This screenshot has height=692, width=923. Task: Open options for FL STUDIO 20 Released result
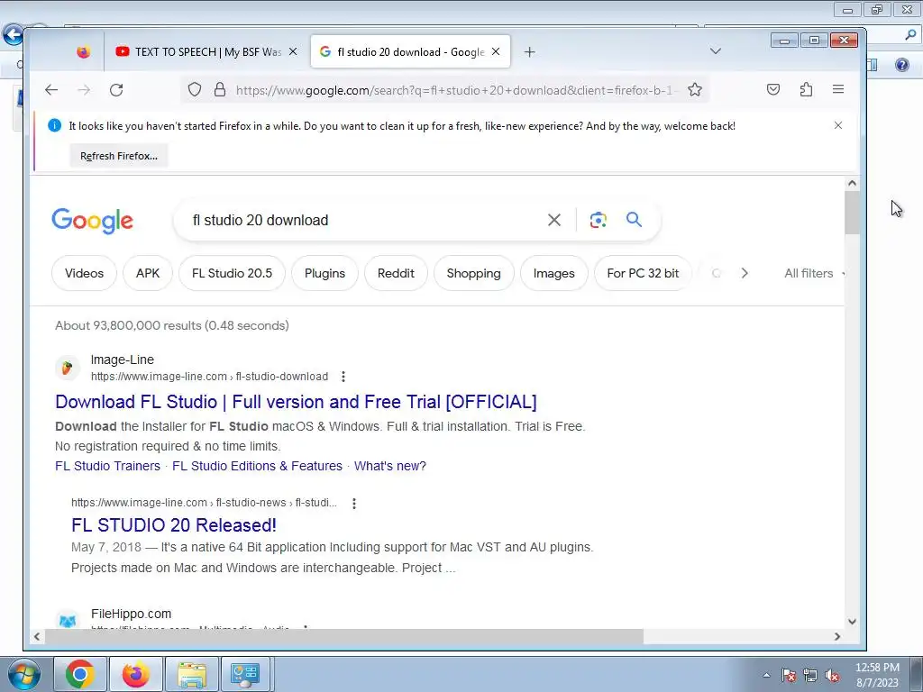coord(353,503)
